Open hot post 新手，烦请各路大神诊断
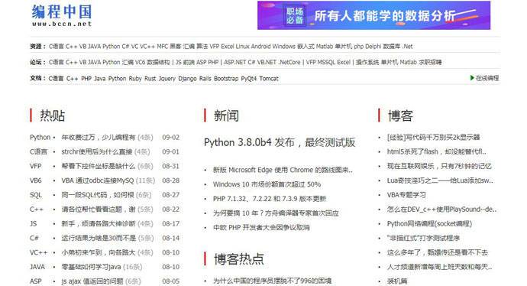Screen dimensions: 527x286 point(98,224)
